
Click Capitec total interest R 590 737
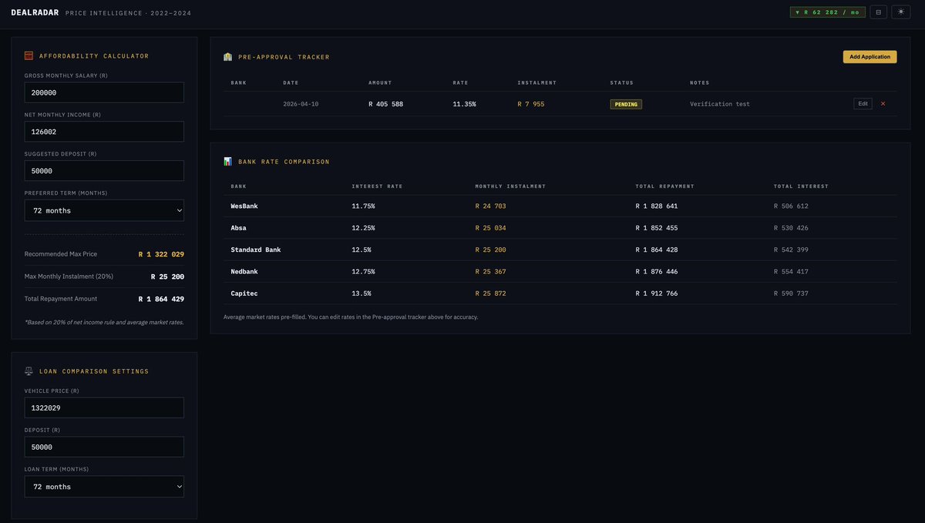click(x=792, y=293)
